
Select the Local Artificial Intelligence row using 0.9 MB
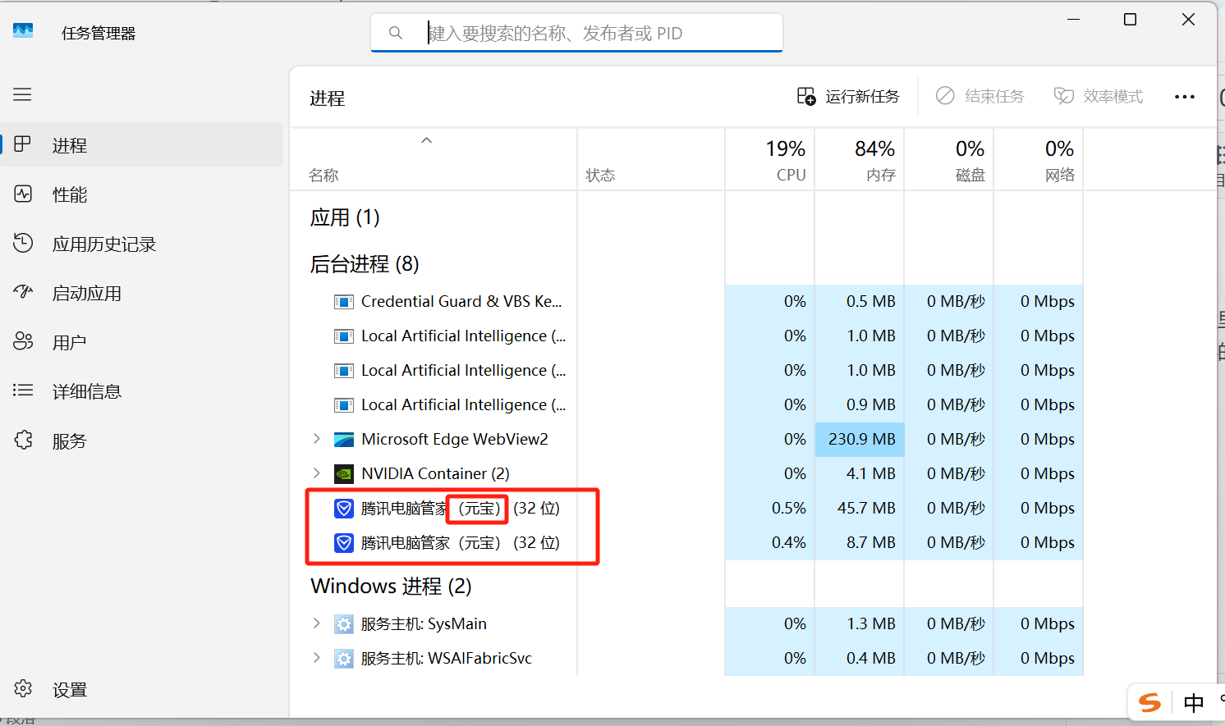click(x=686, y=405)
